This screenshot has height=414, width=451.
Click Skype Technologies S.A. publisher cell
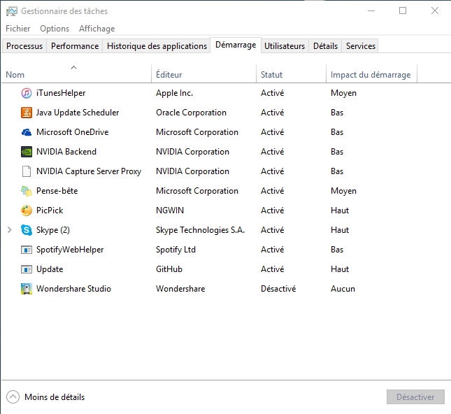200,230
